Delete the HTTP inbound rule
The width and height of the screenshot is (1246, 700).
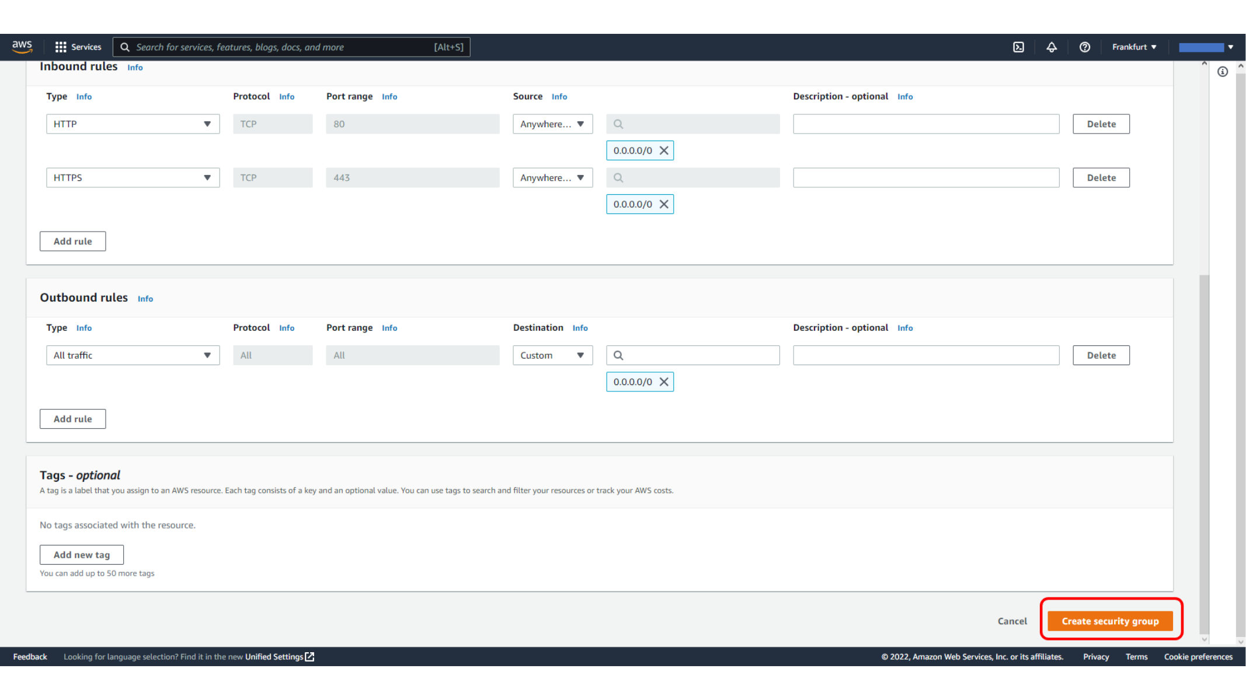(1101, 124)
